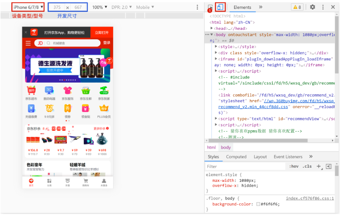Open the iPhone 6/7/8 device dropdown
Image resolution: width=343 pixels, height=218 pixels.
coord(28,7)
